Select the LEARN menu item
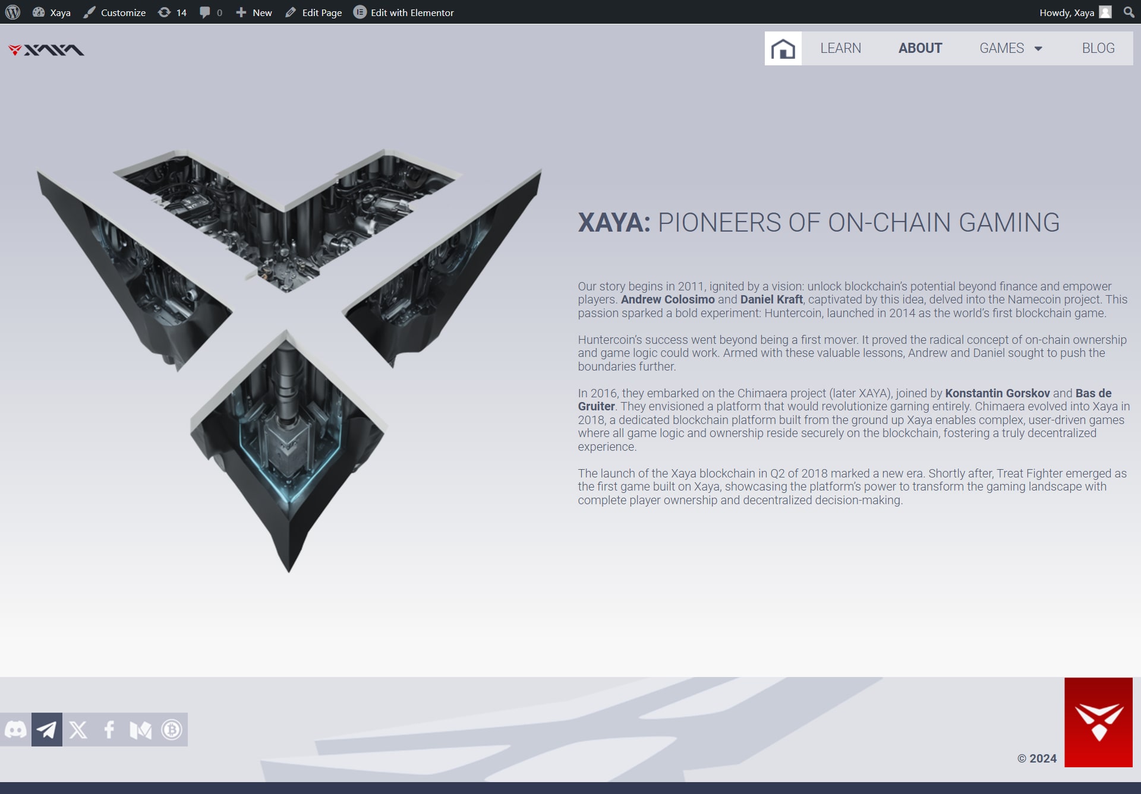Viewport: 1141px width, 794px height. coord(840,48)
